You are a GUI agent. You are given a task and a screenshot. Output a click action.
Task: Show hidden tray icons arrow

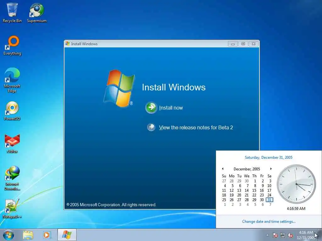pos(267,235)
